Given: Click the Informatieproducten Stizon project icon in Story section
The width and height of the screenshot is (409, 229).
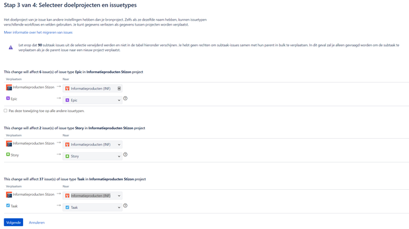Looking at the screenshot, I should tap(9, 144).
